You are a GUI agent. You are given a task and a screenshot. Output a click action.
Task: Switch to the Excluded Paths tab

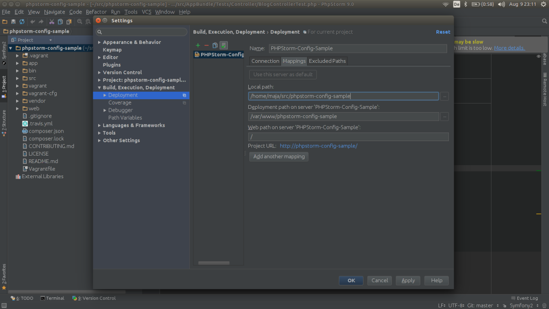pyautogui.click(x=327, y=61)
